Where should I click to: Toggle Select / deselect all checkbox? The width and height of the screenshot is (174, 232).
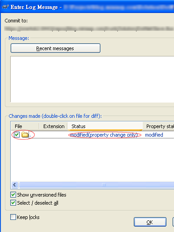point(13,203)
